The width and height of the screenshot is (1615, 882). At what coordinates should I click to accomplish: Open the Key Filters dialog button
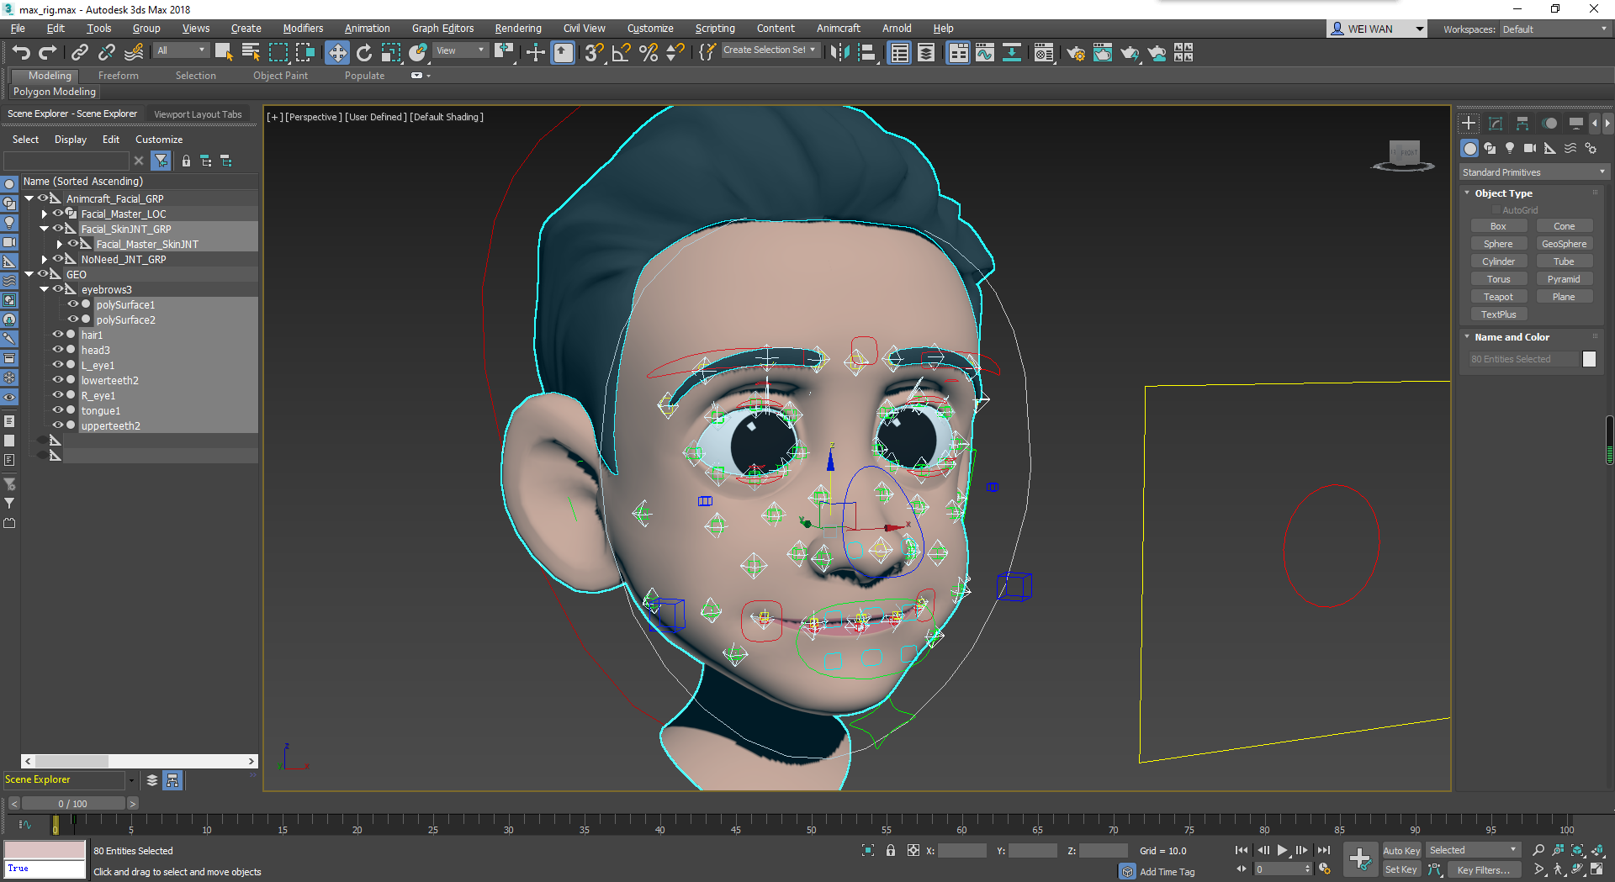click(x=1484, y=869)
